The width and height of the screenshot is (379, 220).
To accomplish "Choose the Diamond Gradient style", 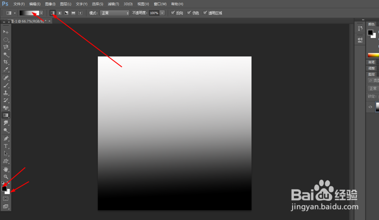I will (80, 13).
